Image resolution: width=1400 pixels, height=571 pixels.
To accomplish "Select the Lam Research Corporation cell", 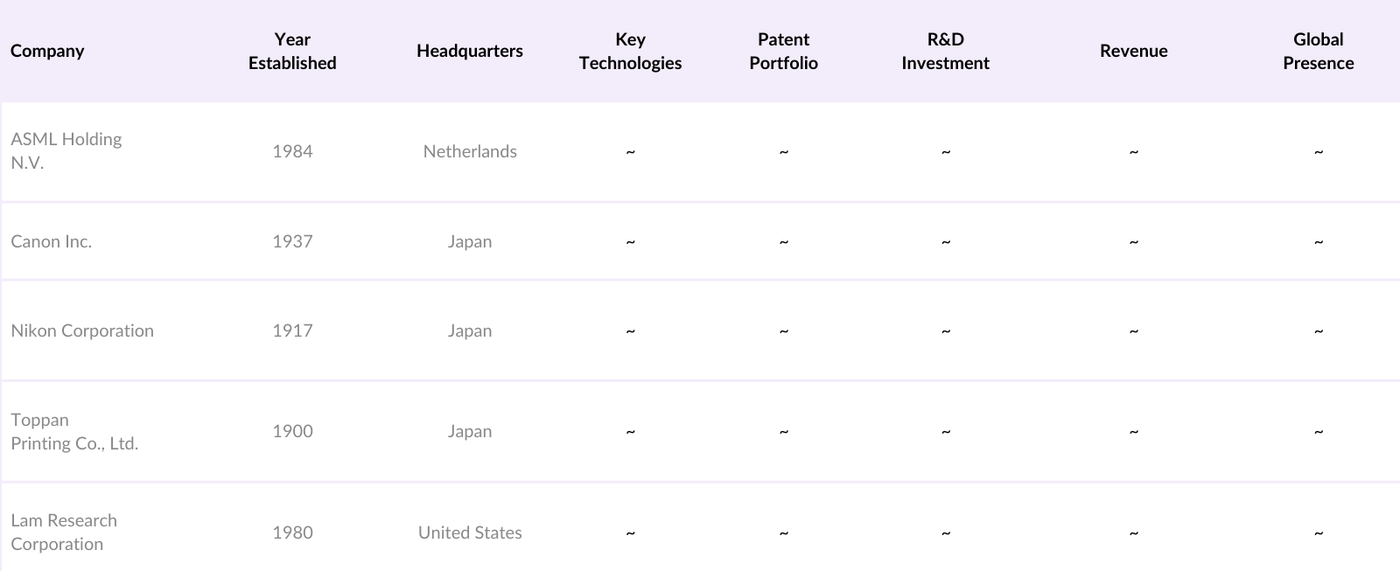I will pos(64,532).
